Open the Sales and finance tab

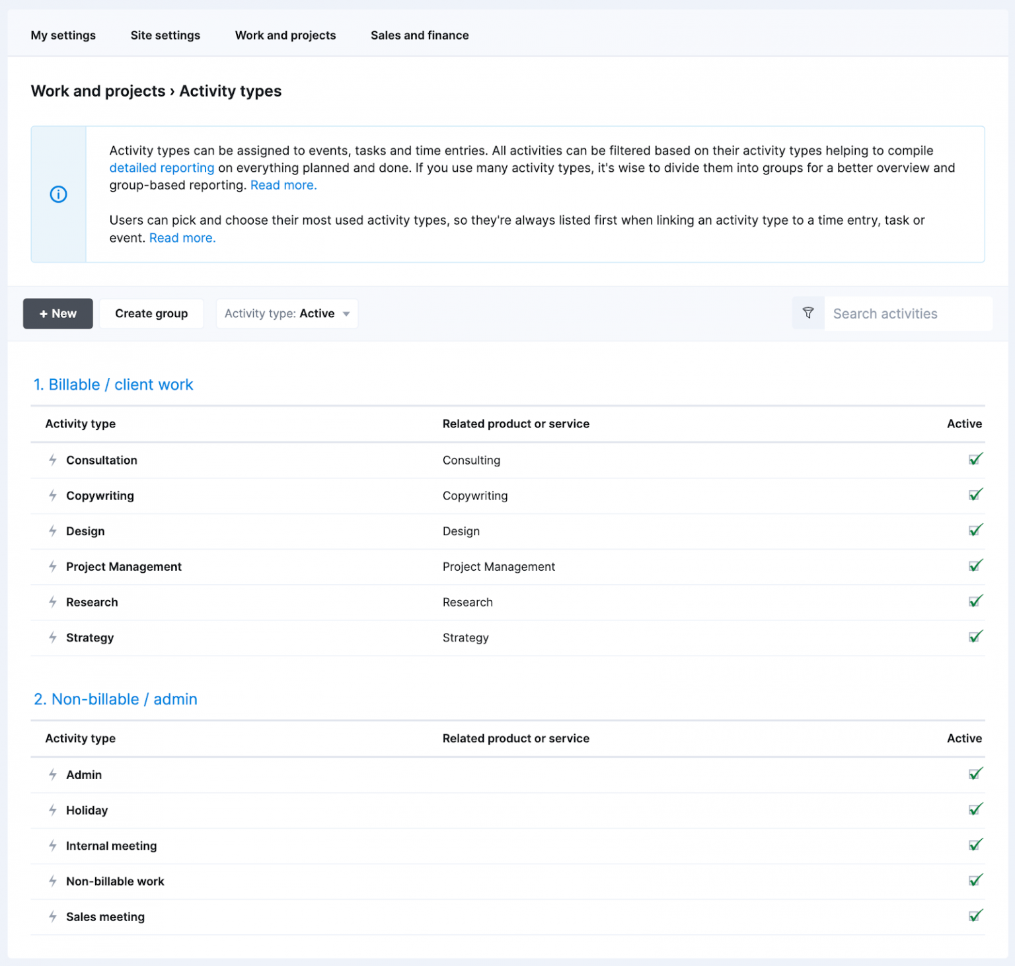(420, 36)
